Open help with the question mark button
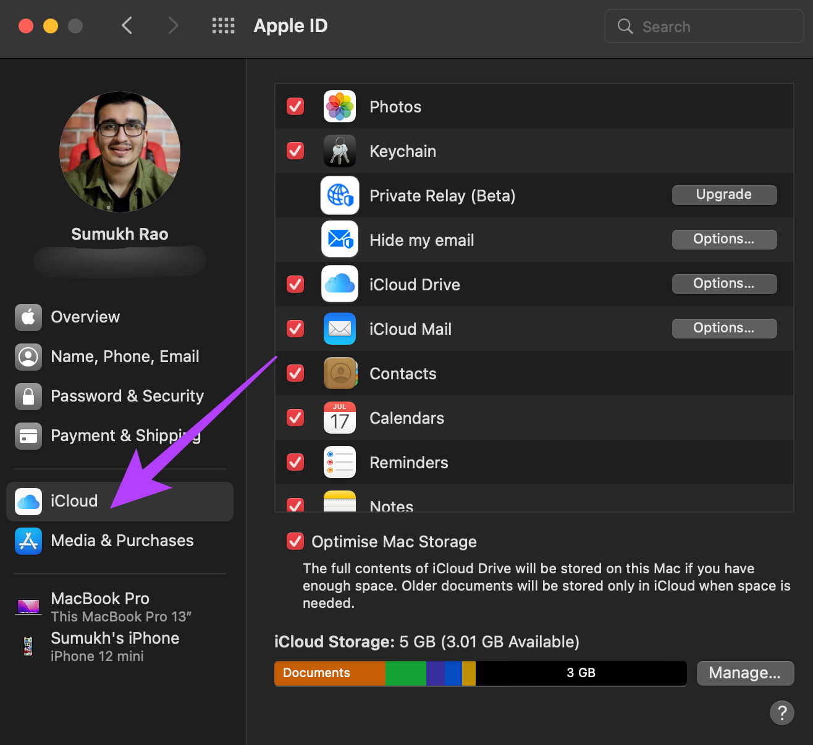Image resolution: width=813 pixels, height=745 pixels. pyautogui.click(x=782, y=713)
